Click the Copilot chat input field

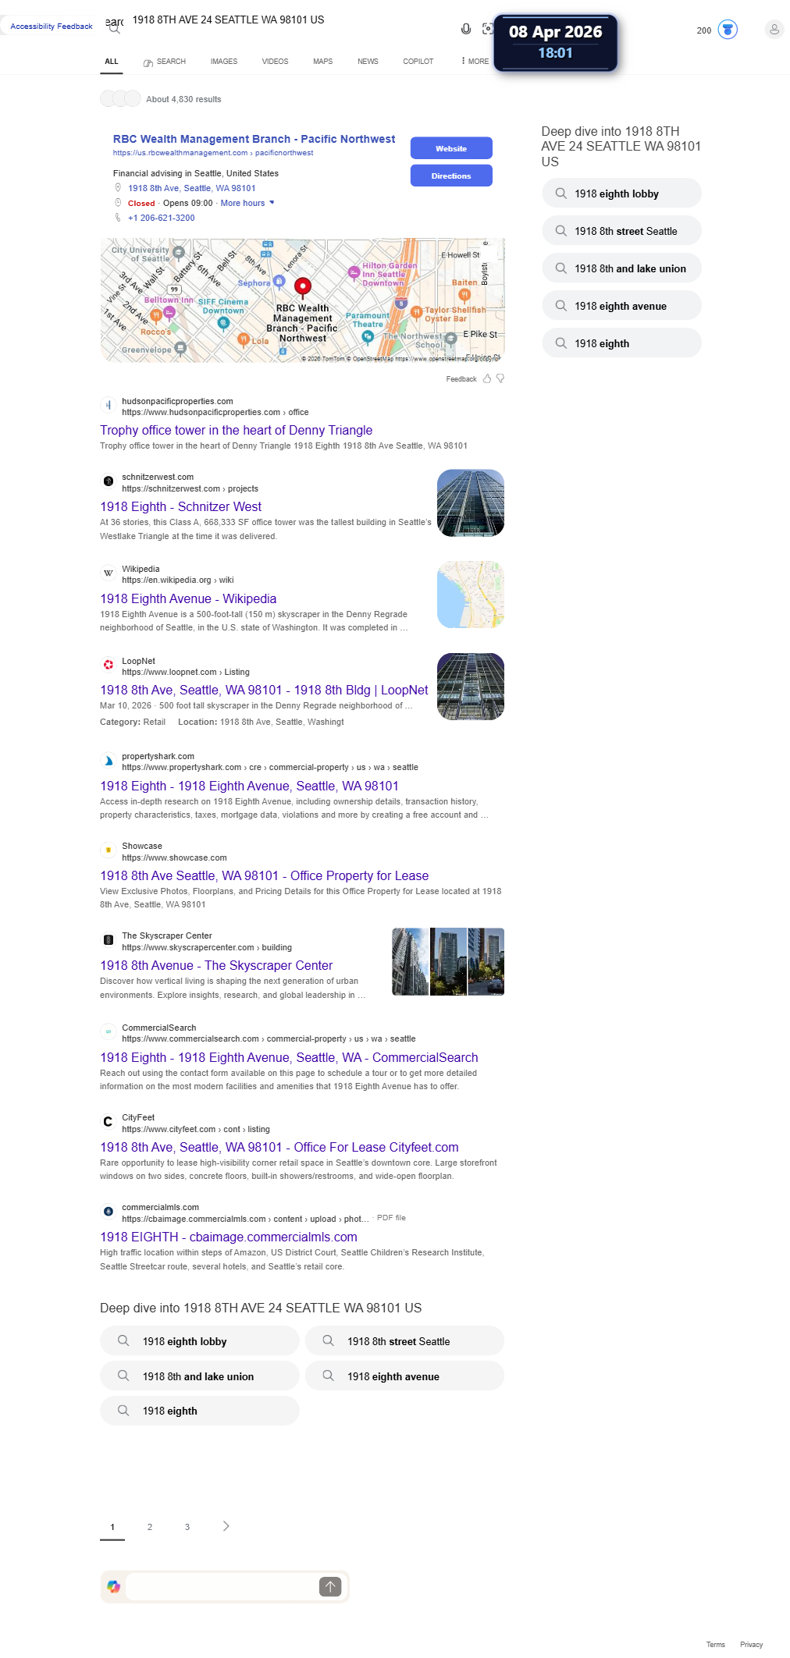[222, 1586]
